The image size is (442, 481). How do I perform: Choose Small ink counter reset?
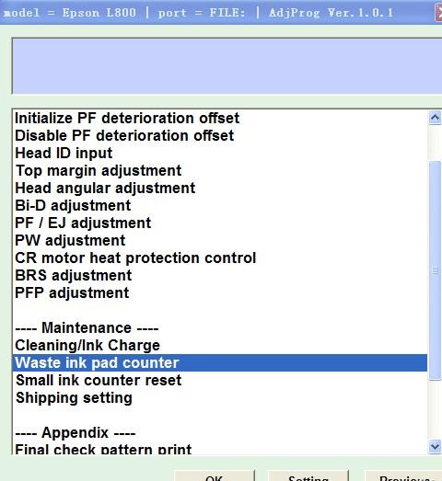coord(220,381)
